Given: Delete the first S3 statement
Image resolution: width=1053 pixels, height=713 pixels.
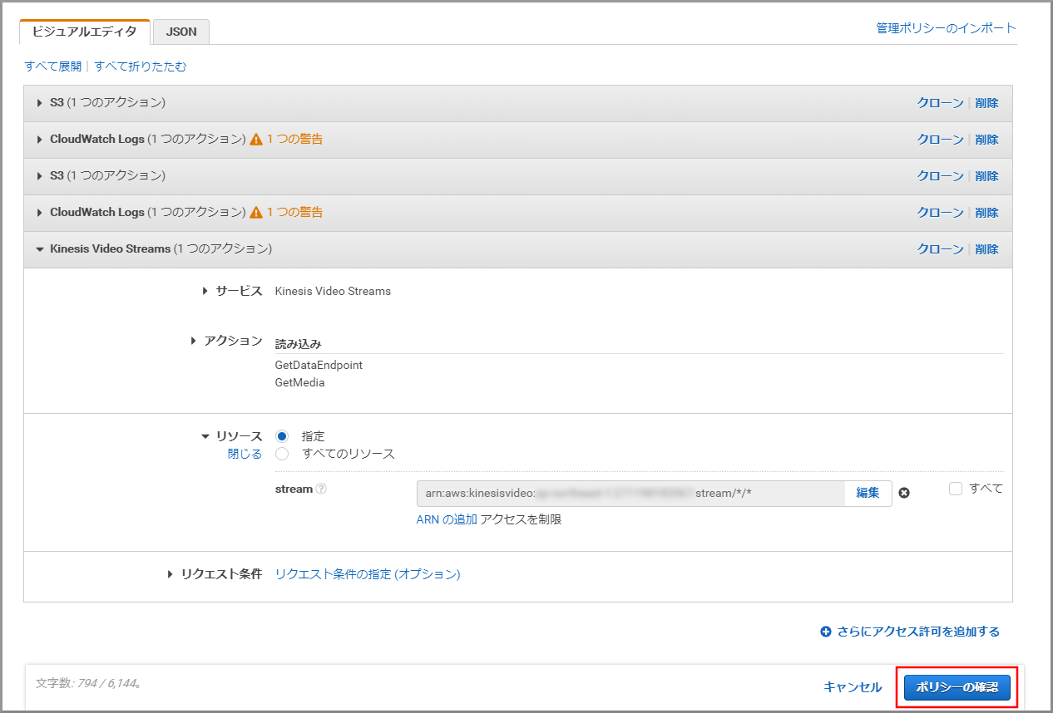Looking at the screenshot, I should point(986,103).
